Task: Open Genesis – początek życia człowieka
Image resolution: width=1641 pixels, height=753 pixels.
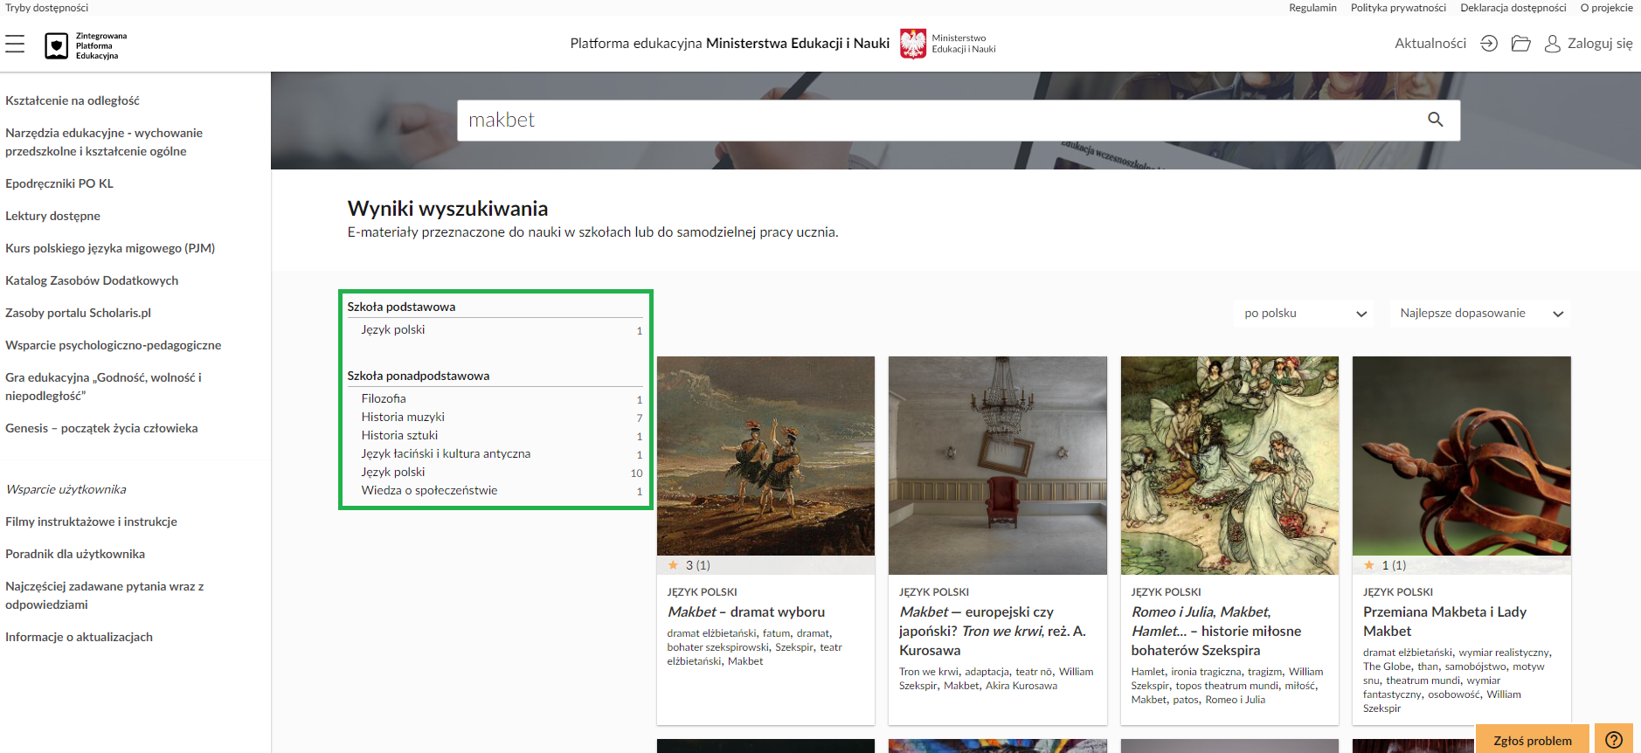Action: 101,428
